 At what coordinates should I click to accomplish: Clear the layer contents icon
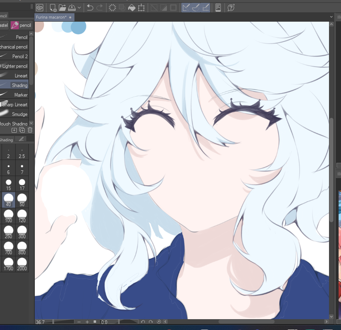112,8
